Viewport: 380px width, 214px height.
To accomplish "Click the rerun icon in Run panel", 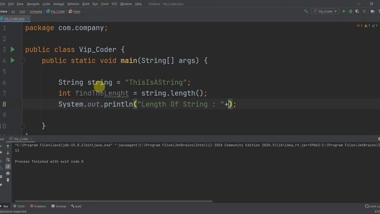I will point(1,146).
